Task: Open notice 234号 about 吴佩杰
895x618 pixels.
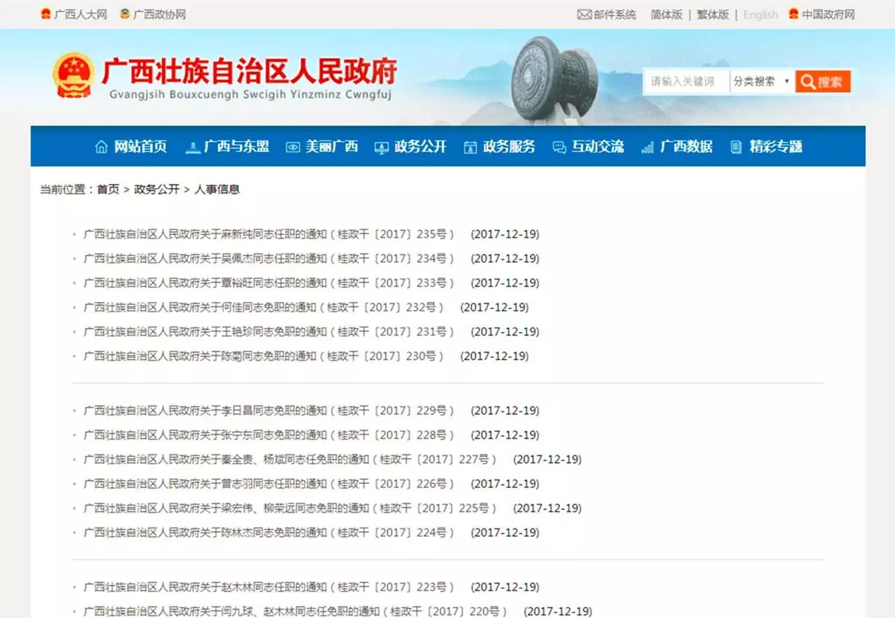Action: point(269,259)
